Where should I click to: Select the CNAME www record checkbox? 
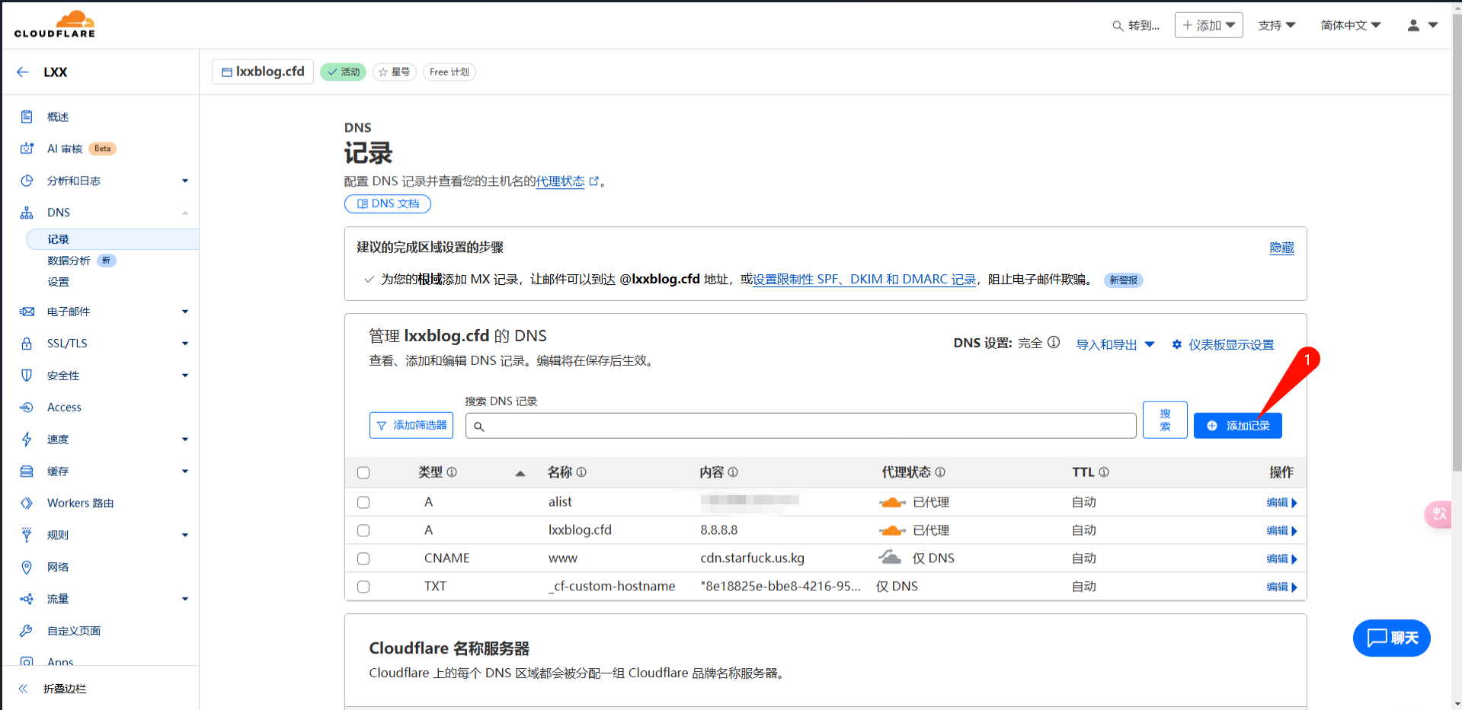(x=363, y=558)
